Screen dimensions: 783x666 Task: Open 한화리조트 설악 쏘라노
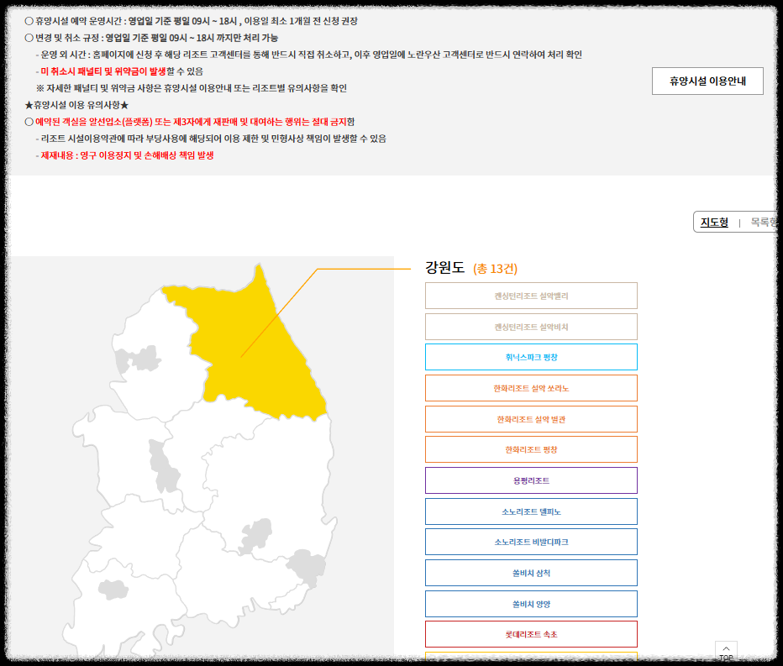click(x=531, y=388)
